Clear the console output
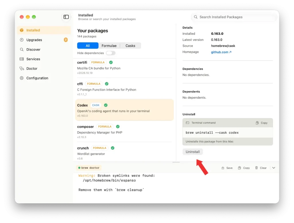The image size is (294, 223). click(x=261, y=168)
